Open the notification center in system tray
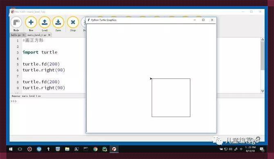Viewport: 274px width, 159px height. click(x=262, y=149)
